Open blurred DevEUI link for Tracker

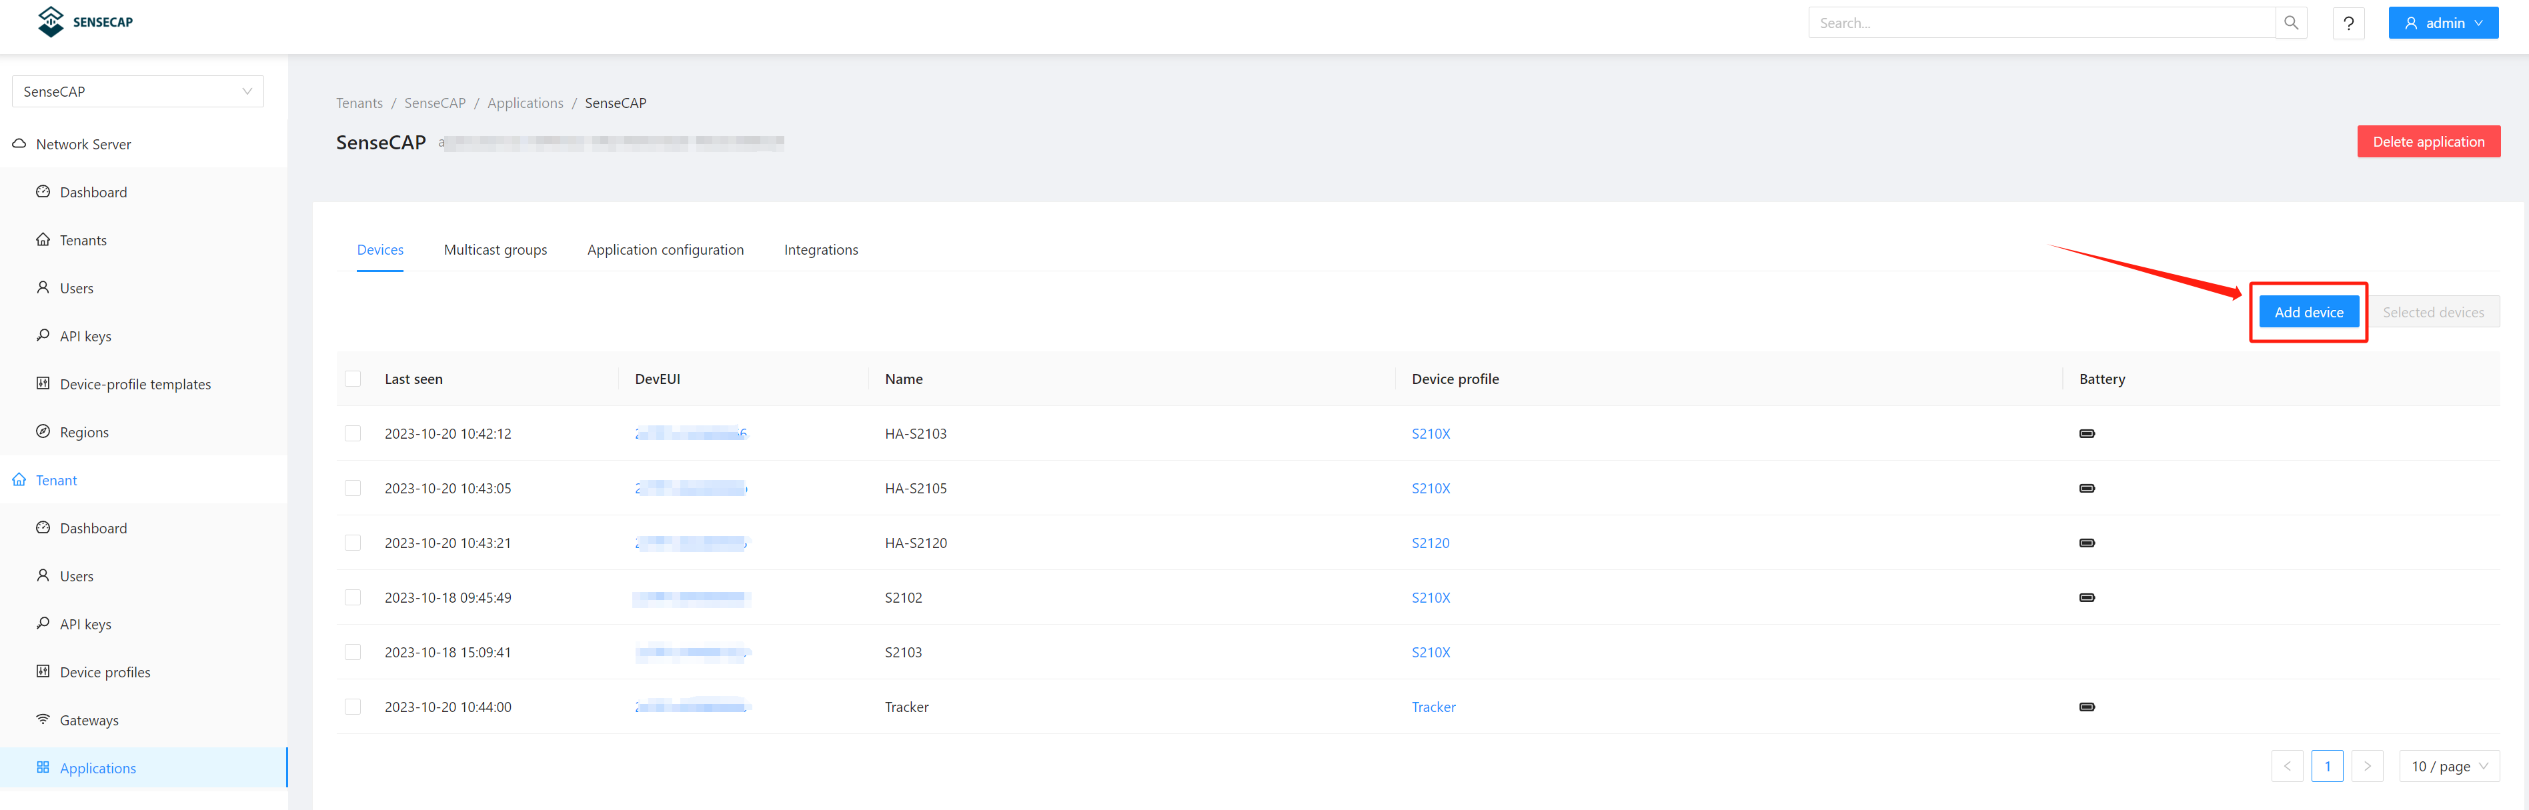pos(693,707)
